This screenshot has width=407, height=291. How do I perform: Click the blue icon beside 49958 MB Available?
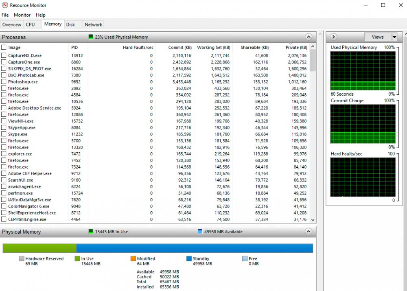(200, 232)
